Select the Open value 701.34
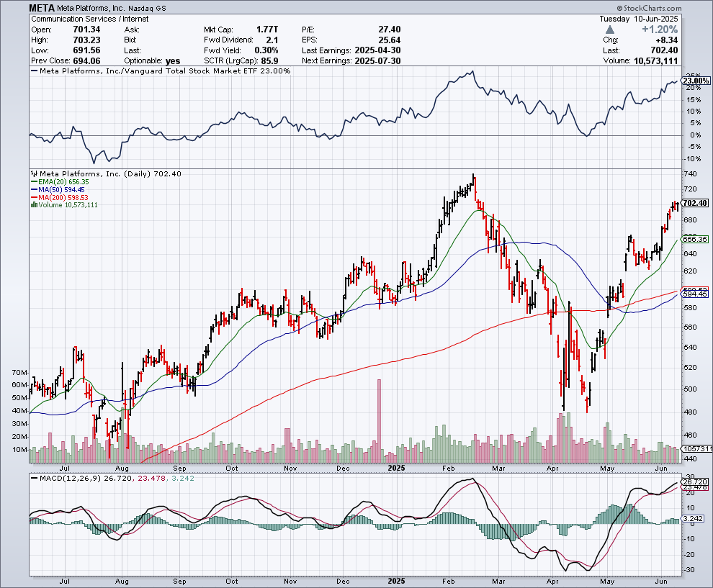The width and height of the screenshot is (713, 588). point(86,30)
